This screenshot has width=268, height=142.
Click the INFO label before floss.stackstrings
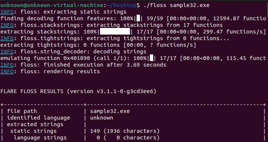tap(7, 25)
